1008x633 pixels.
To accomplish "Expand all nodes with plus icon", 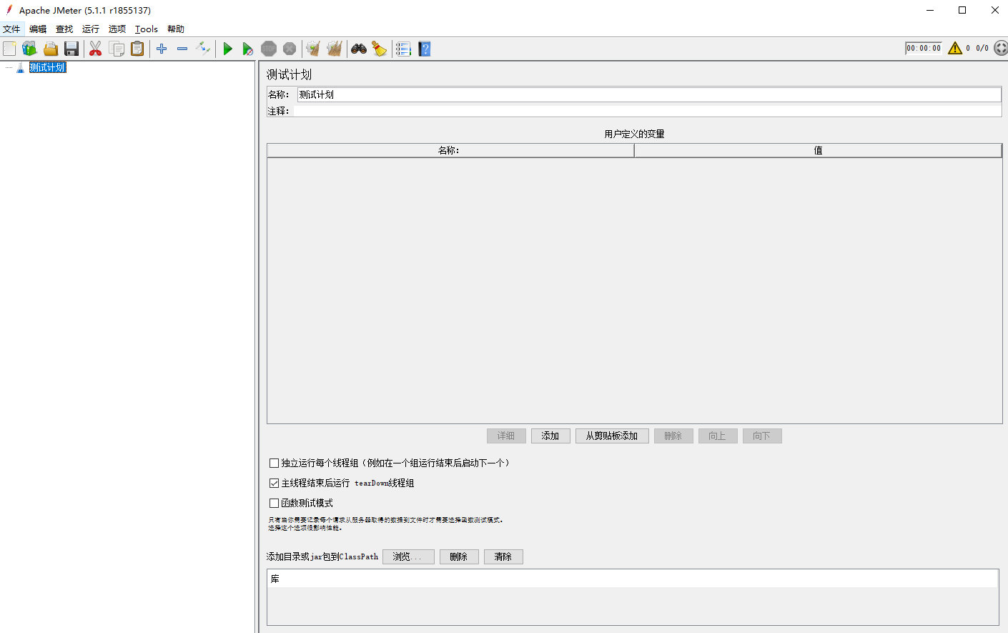I will (x=162, y=49).
